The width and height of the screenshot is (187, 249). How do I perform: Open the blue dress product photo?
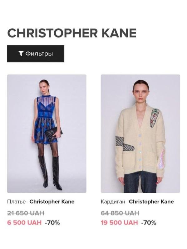pyautogui.click(x=47, y=134)
